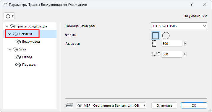The width and height of the screenshot is (212, 112).
Task: Open the Таблица Размеров dropdown EH1505/EH1506
Action: [x=179, y=26]
